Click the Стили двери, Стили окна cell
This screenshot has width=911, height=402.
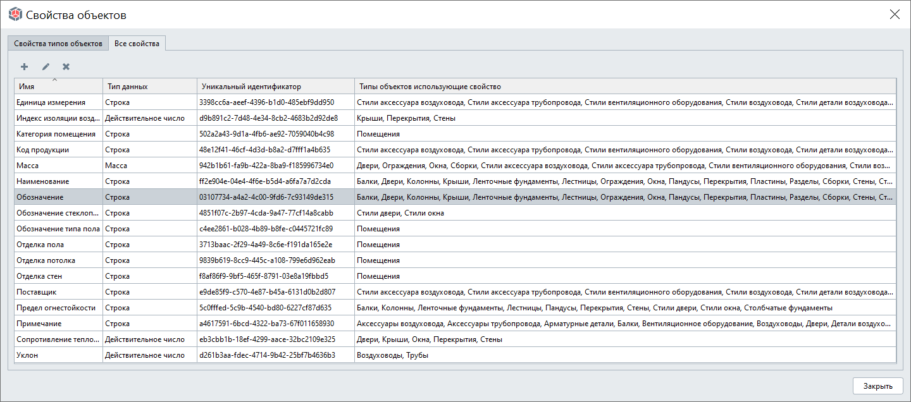[x=626, y=212]
